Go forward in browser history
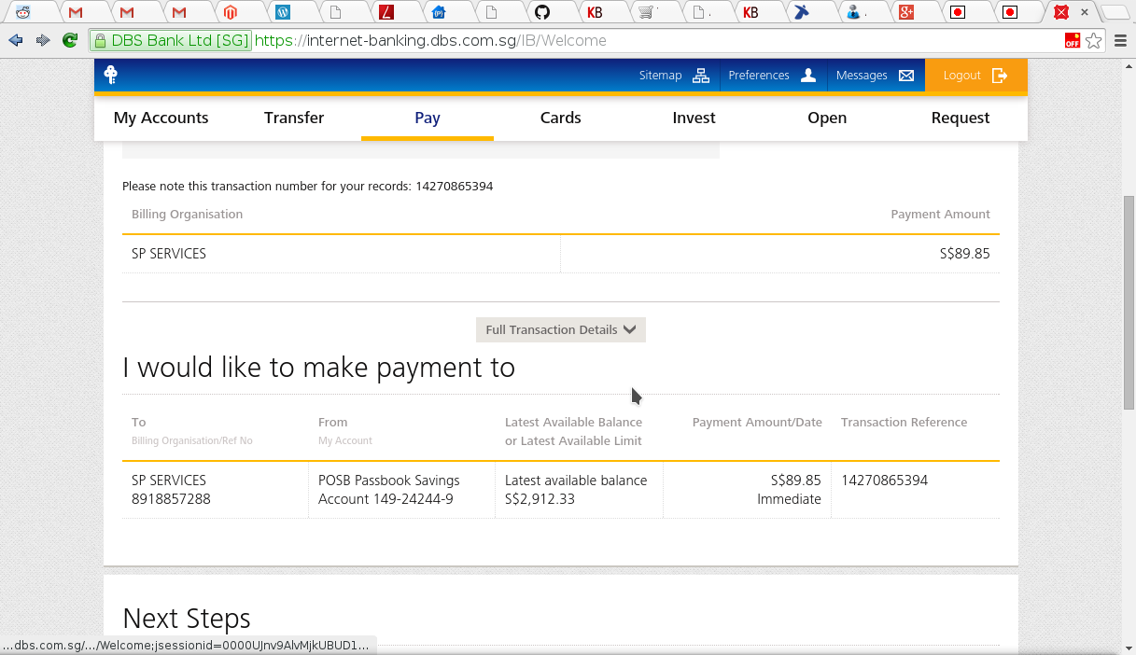The height and width of the screenshot is (655, 1136). tap(43, 40)
